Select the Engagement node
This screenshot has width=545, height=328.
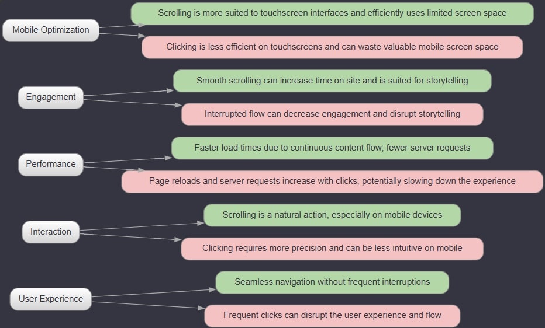[x=51, y=97]
